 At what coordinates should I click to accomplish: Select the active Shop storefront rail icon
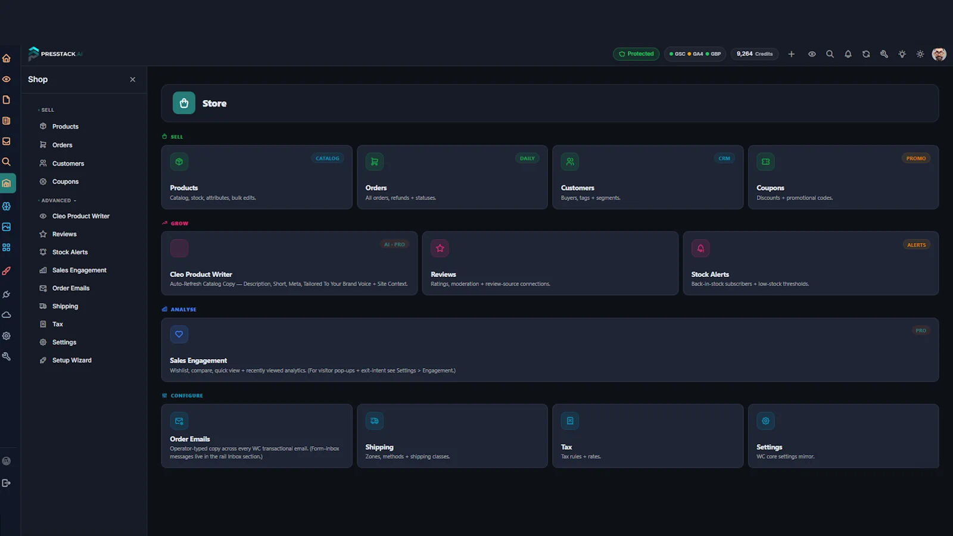[7, 183]
